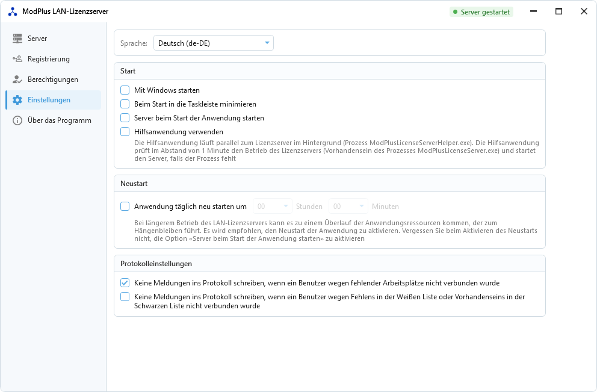This screenshot has width=597, height=392.
Task: Check Anwendung täglich neu starten um
Action: tap(125, 207)
